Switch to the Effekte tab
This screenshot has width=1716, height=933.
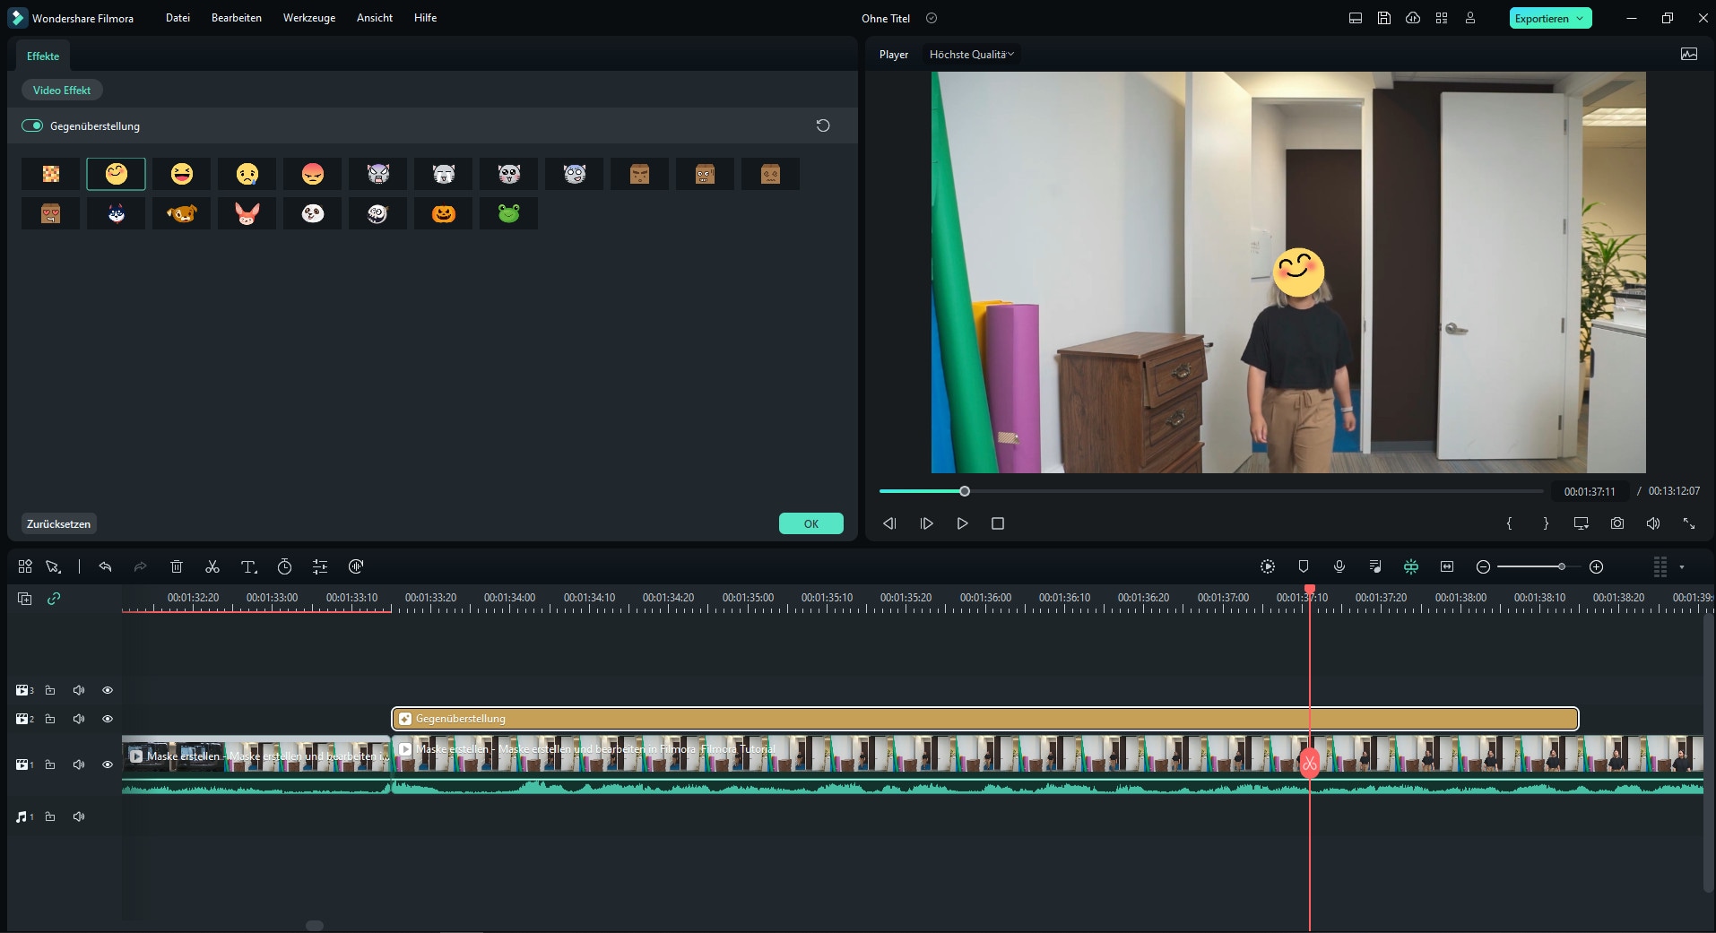click(x=43, y=56)
